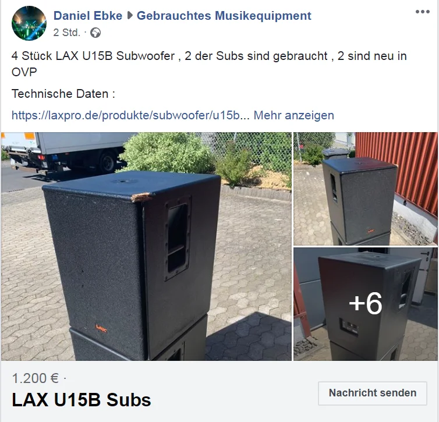Screen dimensions: 439x422
Task: Open the large subwoofer photo
Action: pyautogui.click(x=146, y=246)
